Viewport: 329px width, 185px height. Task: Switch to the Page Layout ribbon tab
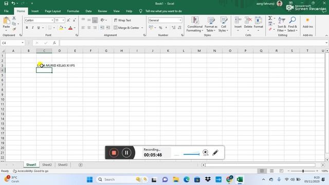[x=52, y=11]
